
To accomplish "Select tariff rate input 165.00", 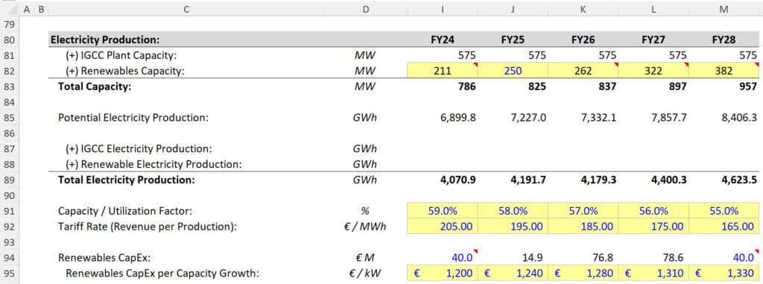I will (724, 227).
